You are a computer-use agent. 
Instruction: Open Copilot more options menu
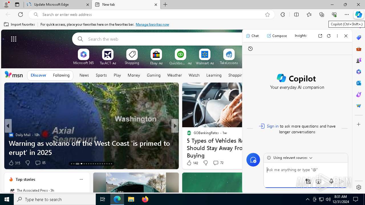337,36
